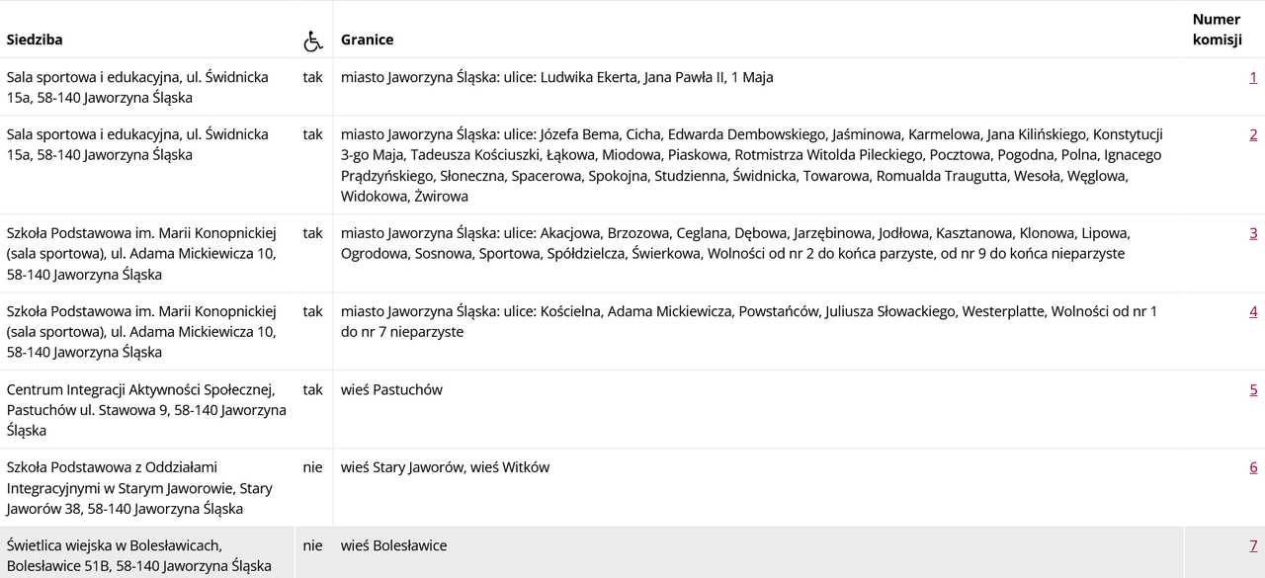This screenshot has width=1265, height=578.
Task: Select the wieś Stary Jaworów, wieś Witków cell
Action: click(758, 487)
